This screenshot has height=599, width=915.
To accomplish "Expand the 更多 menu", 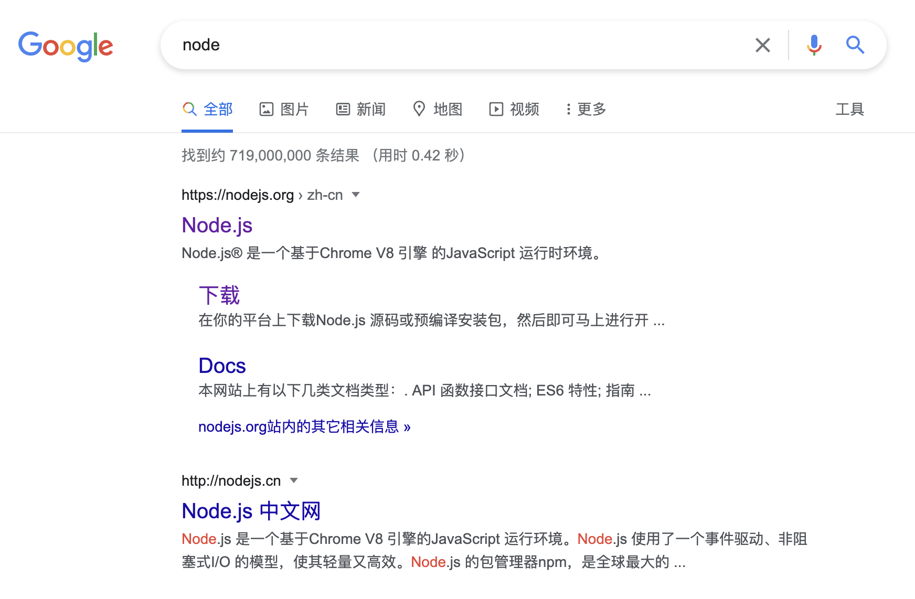I will point(586,109).
